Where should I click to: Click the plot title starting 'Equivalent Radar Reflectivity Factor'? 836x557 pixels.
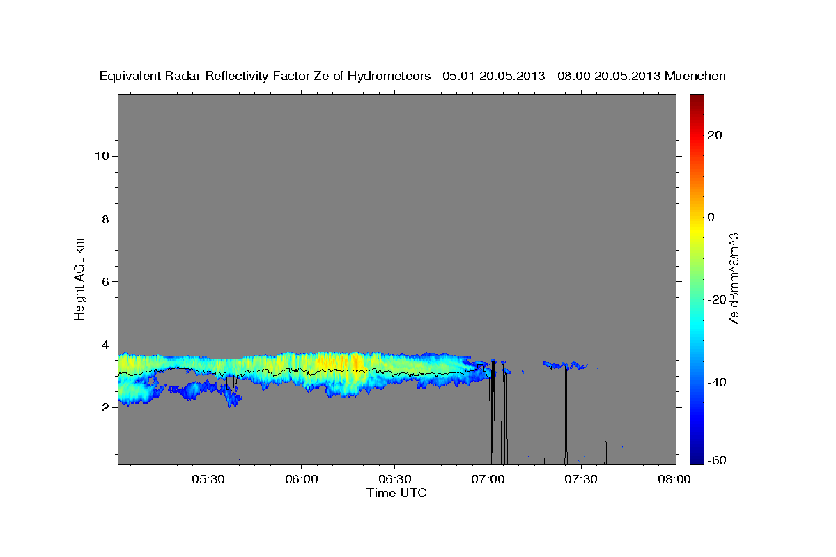412,76
